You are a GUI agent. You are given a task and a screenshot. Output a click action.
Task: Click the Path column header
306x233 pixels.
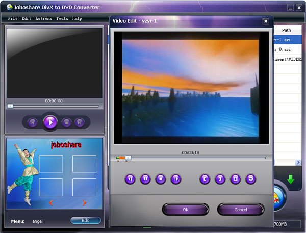click(288, 30)
